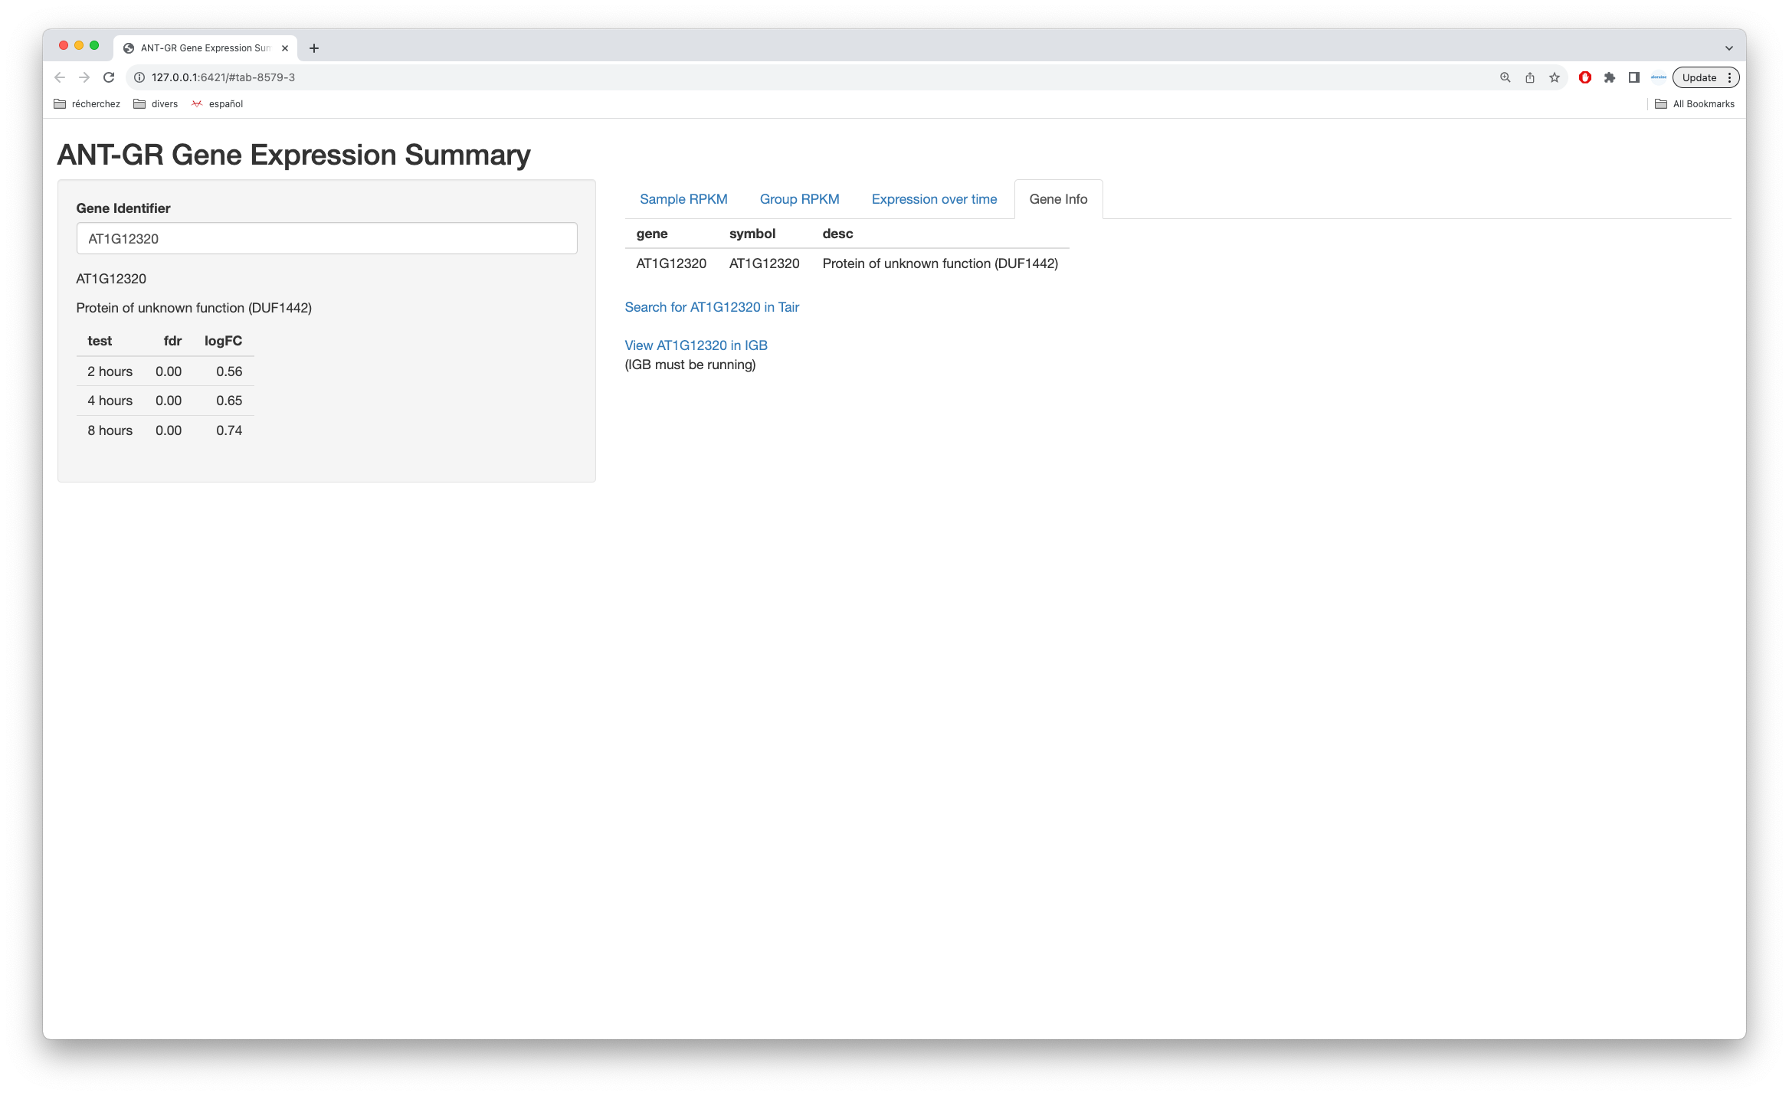Image resolution: width=1789 pixels, height=1096 pixels.
Task: Open the share icon in address bar
Action: [1530, 77]
